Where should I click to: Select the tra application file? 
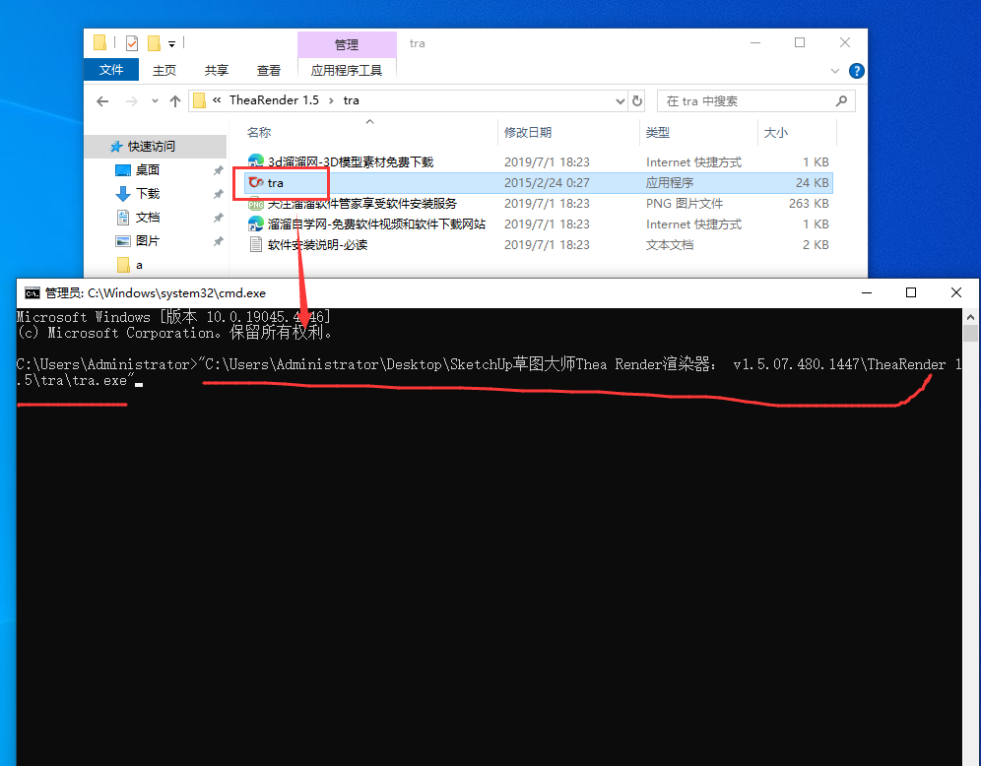click(540, 183)
